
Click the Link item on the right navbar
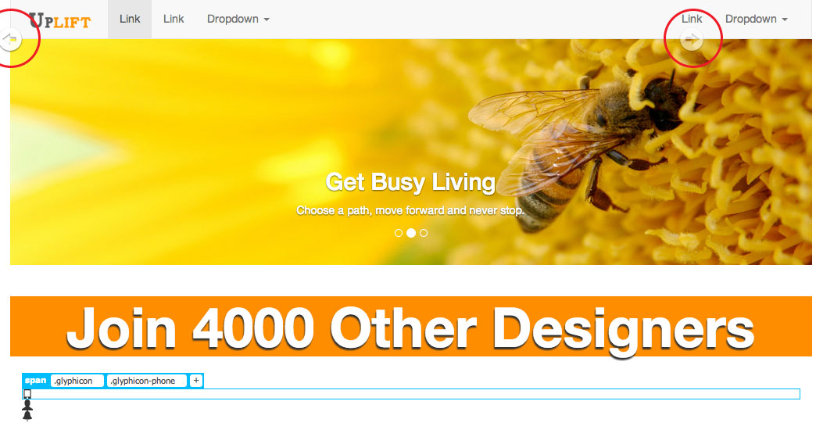pos(692,19)
